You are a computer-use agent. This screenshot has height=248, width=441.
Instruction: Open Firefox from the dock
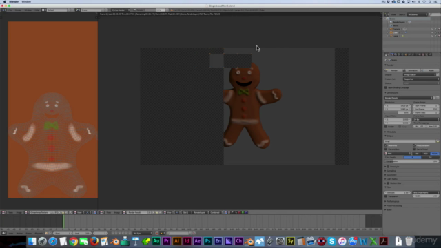click(x=94, y=241)
